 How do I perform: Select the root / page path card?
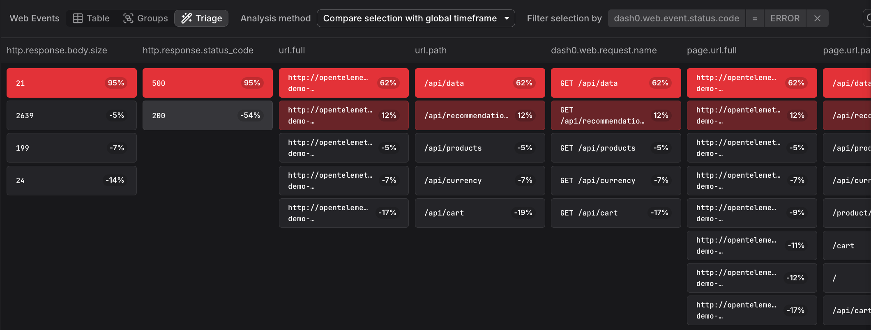click(x=847, y=278)
